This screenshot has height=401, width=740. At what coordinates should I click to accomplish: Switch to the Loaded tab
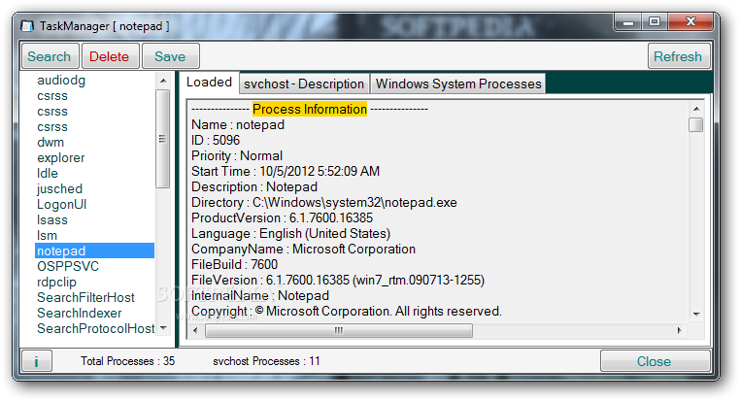[x=209, y=83]
